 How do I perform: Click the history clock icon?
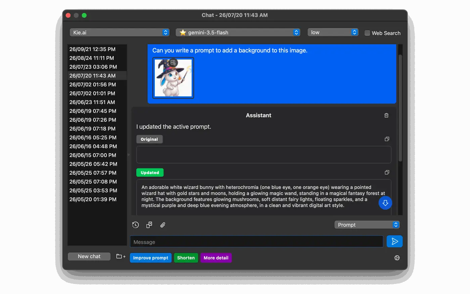[x=135, y=225]
